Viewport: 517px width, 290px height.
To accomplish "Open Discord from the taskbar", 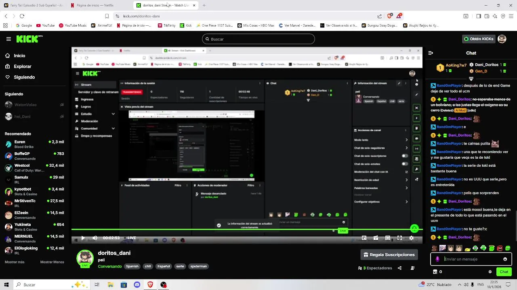I will (x=137, y=285).
